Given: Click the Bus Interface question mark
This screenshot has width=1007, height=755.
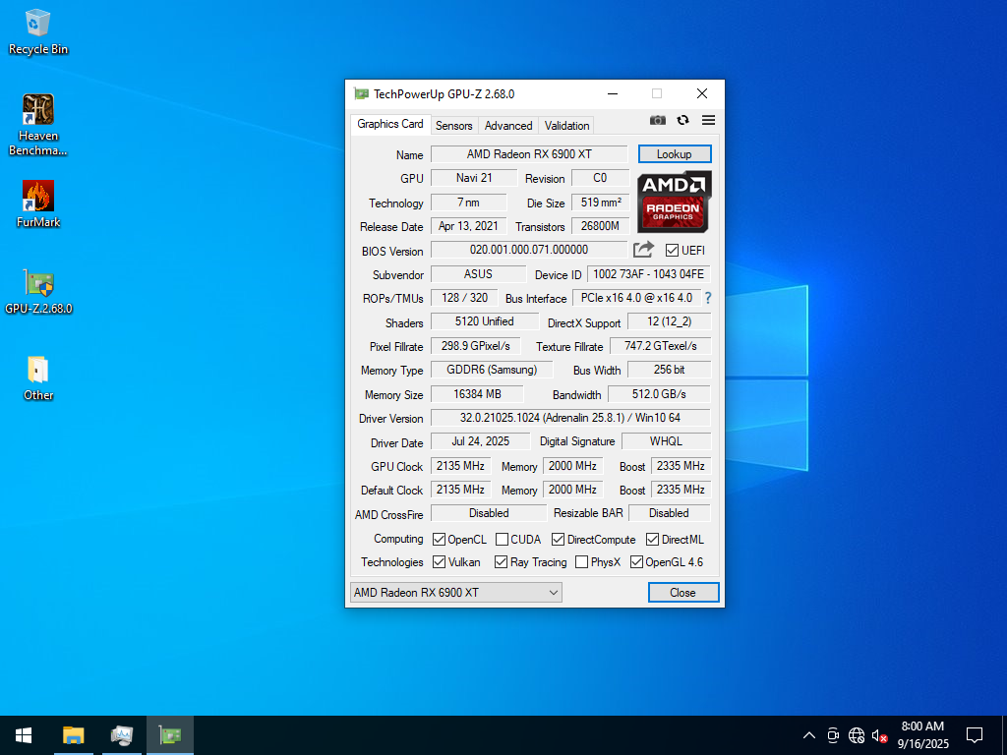Looking at the screenshot, I should click(708, 298).
